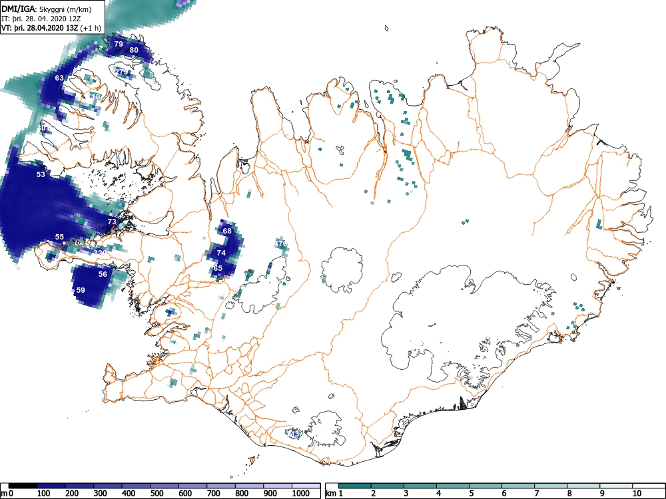The image size is (666, 499).
Task: Click the '400' metre legend label
Action: click(129, 494)
